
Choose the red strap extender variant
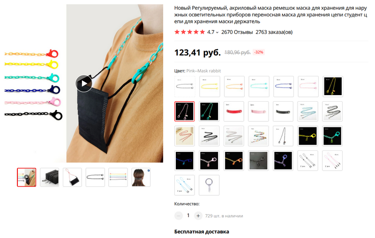tap(233, 112)
